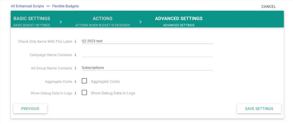Screen dimensions: 293x124
Task: Click the Previous button
Action: (x=30, y=109)
